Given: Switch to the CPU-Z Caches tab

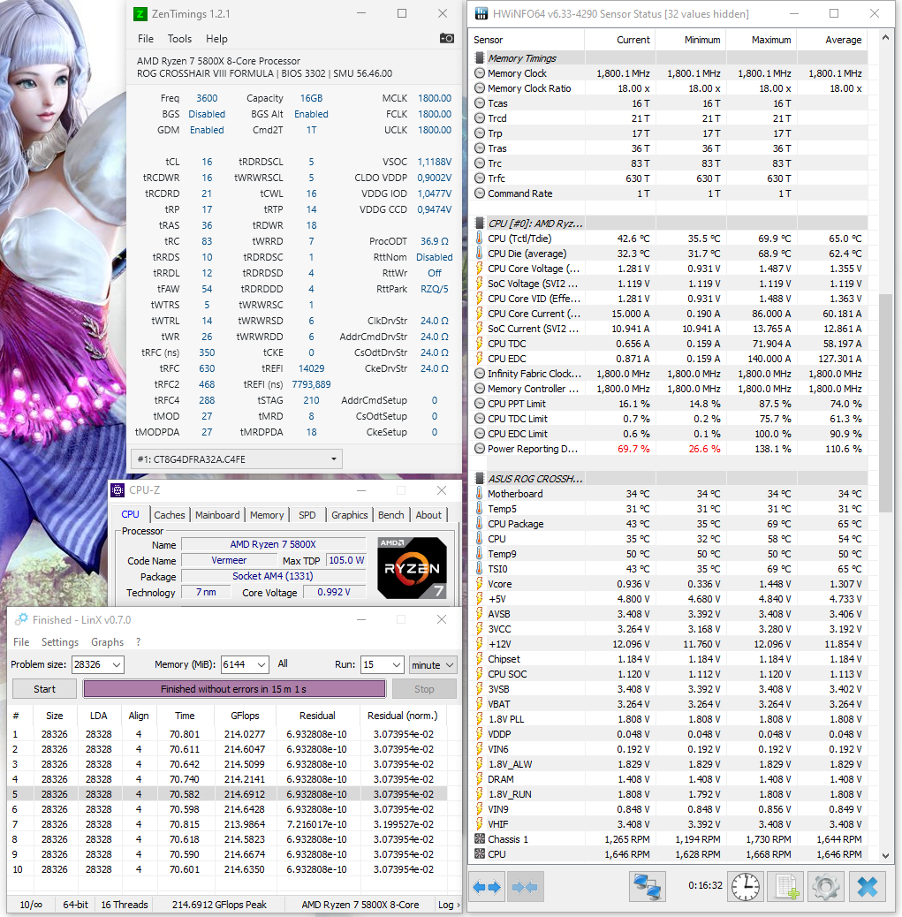Looking at the screenshot, I should (170, 515).
